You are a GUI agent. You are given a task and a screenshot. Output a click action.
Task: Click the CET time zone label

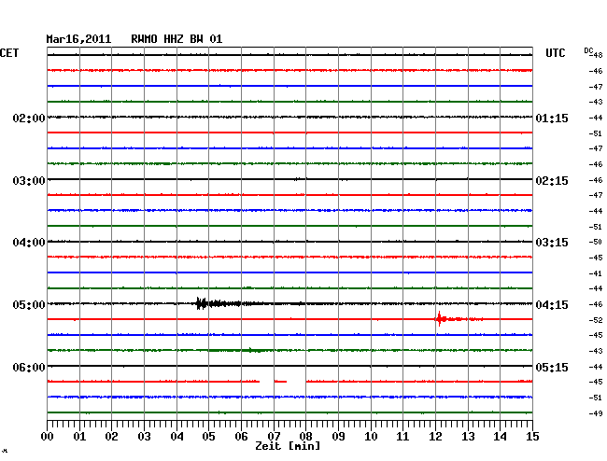click(x=9, y=53)
